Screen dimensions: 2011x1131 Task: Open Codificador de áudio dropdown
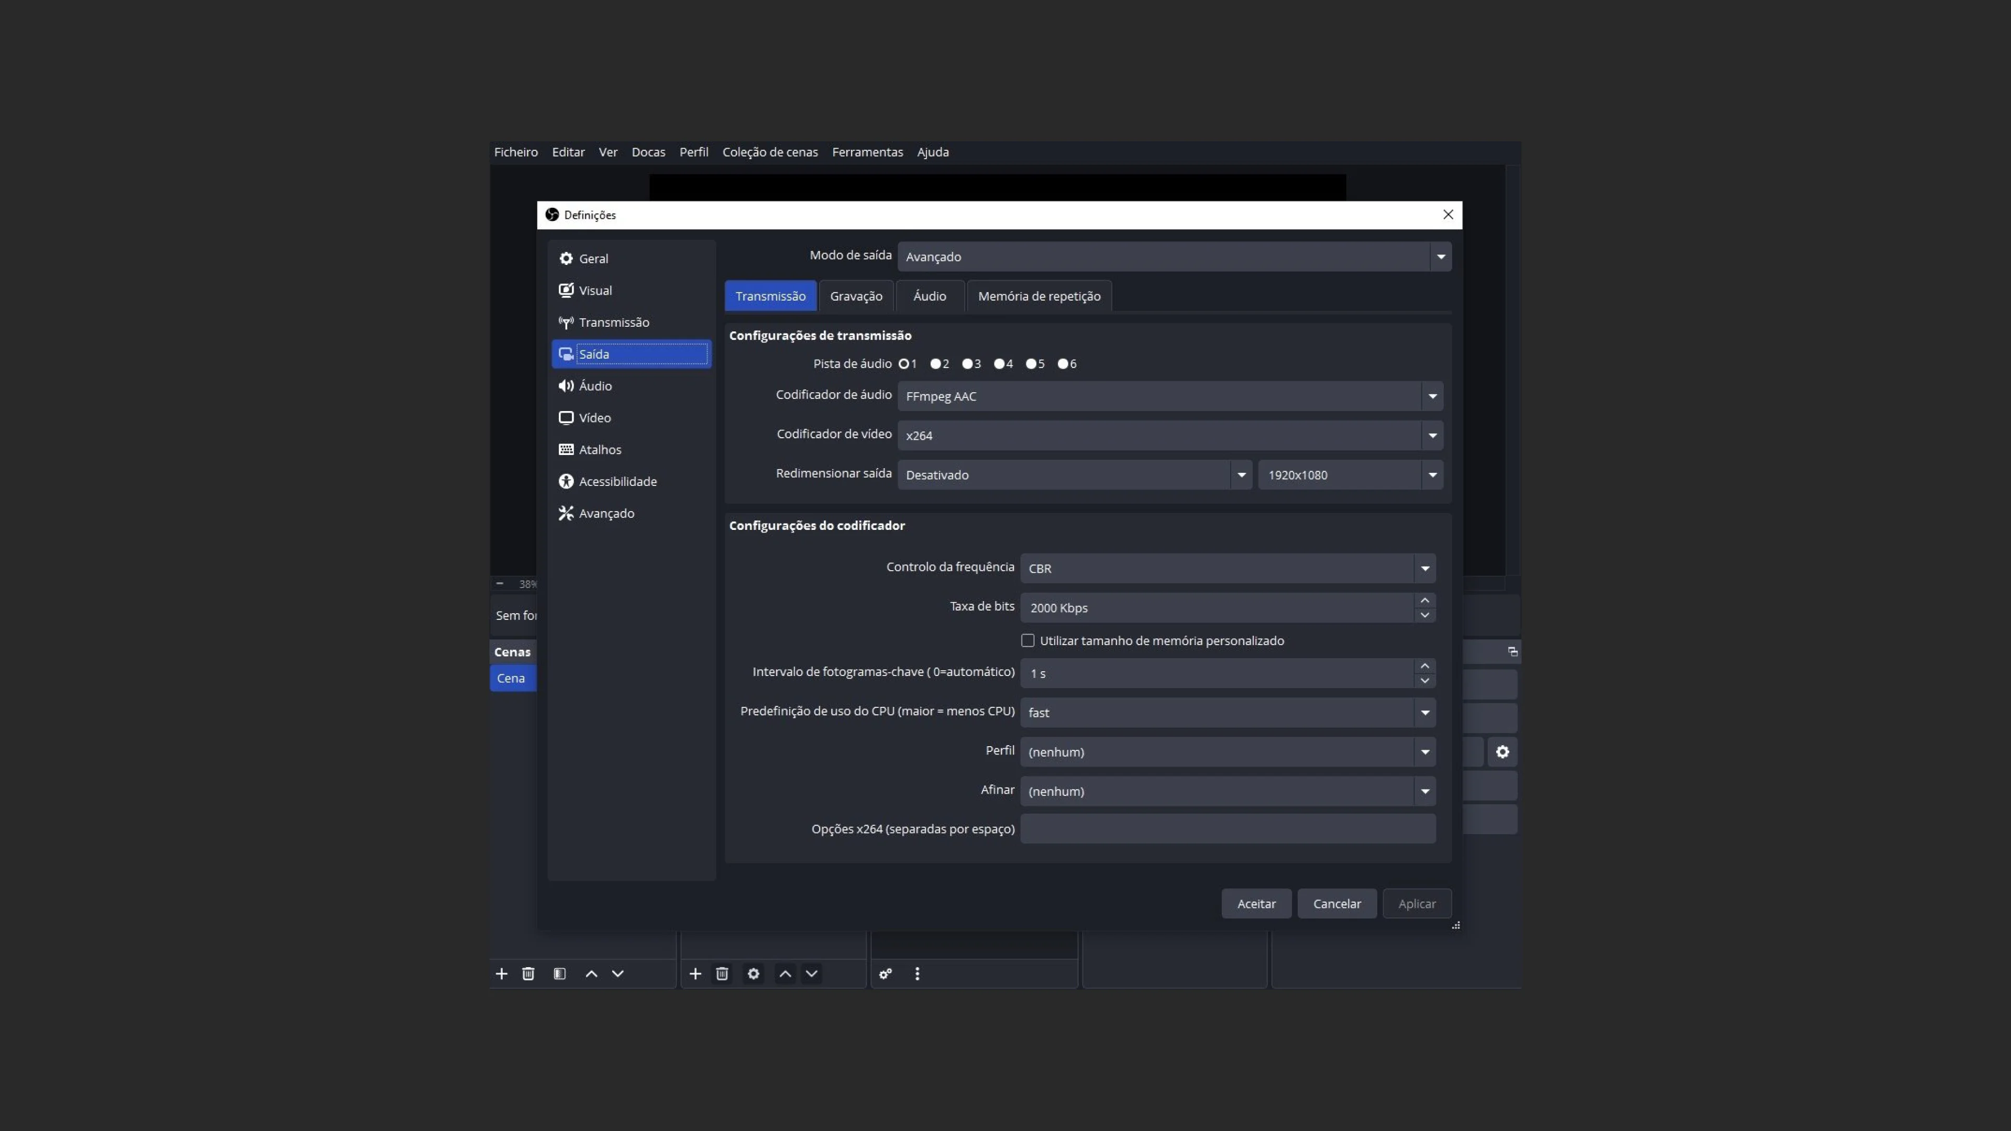[1169, 396]
